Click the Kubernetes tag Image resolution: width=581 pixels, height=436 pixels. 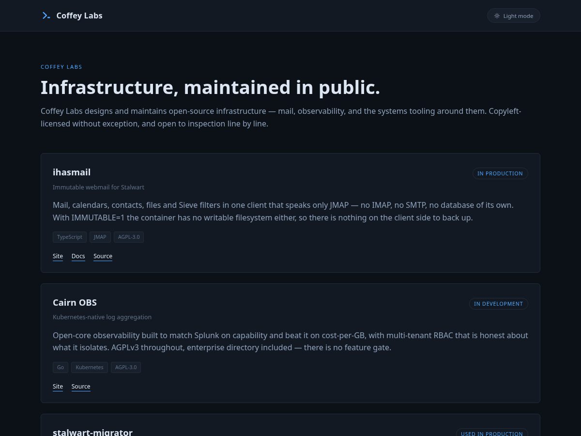pyautogui.click(x=90, y=367)
